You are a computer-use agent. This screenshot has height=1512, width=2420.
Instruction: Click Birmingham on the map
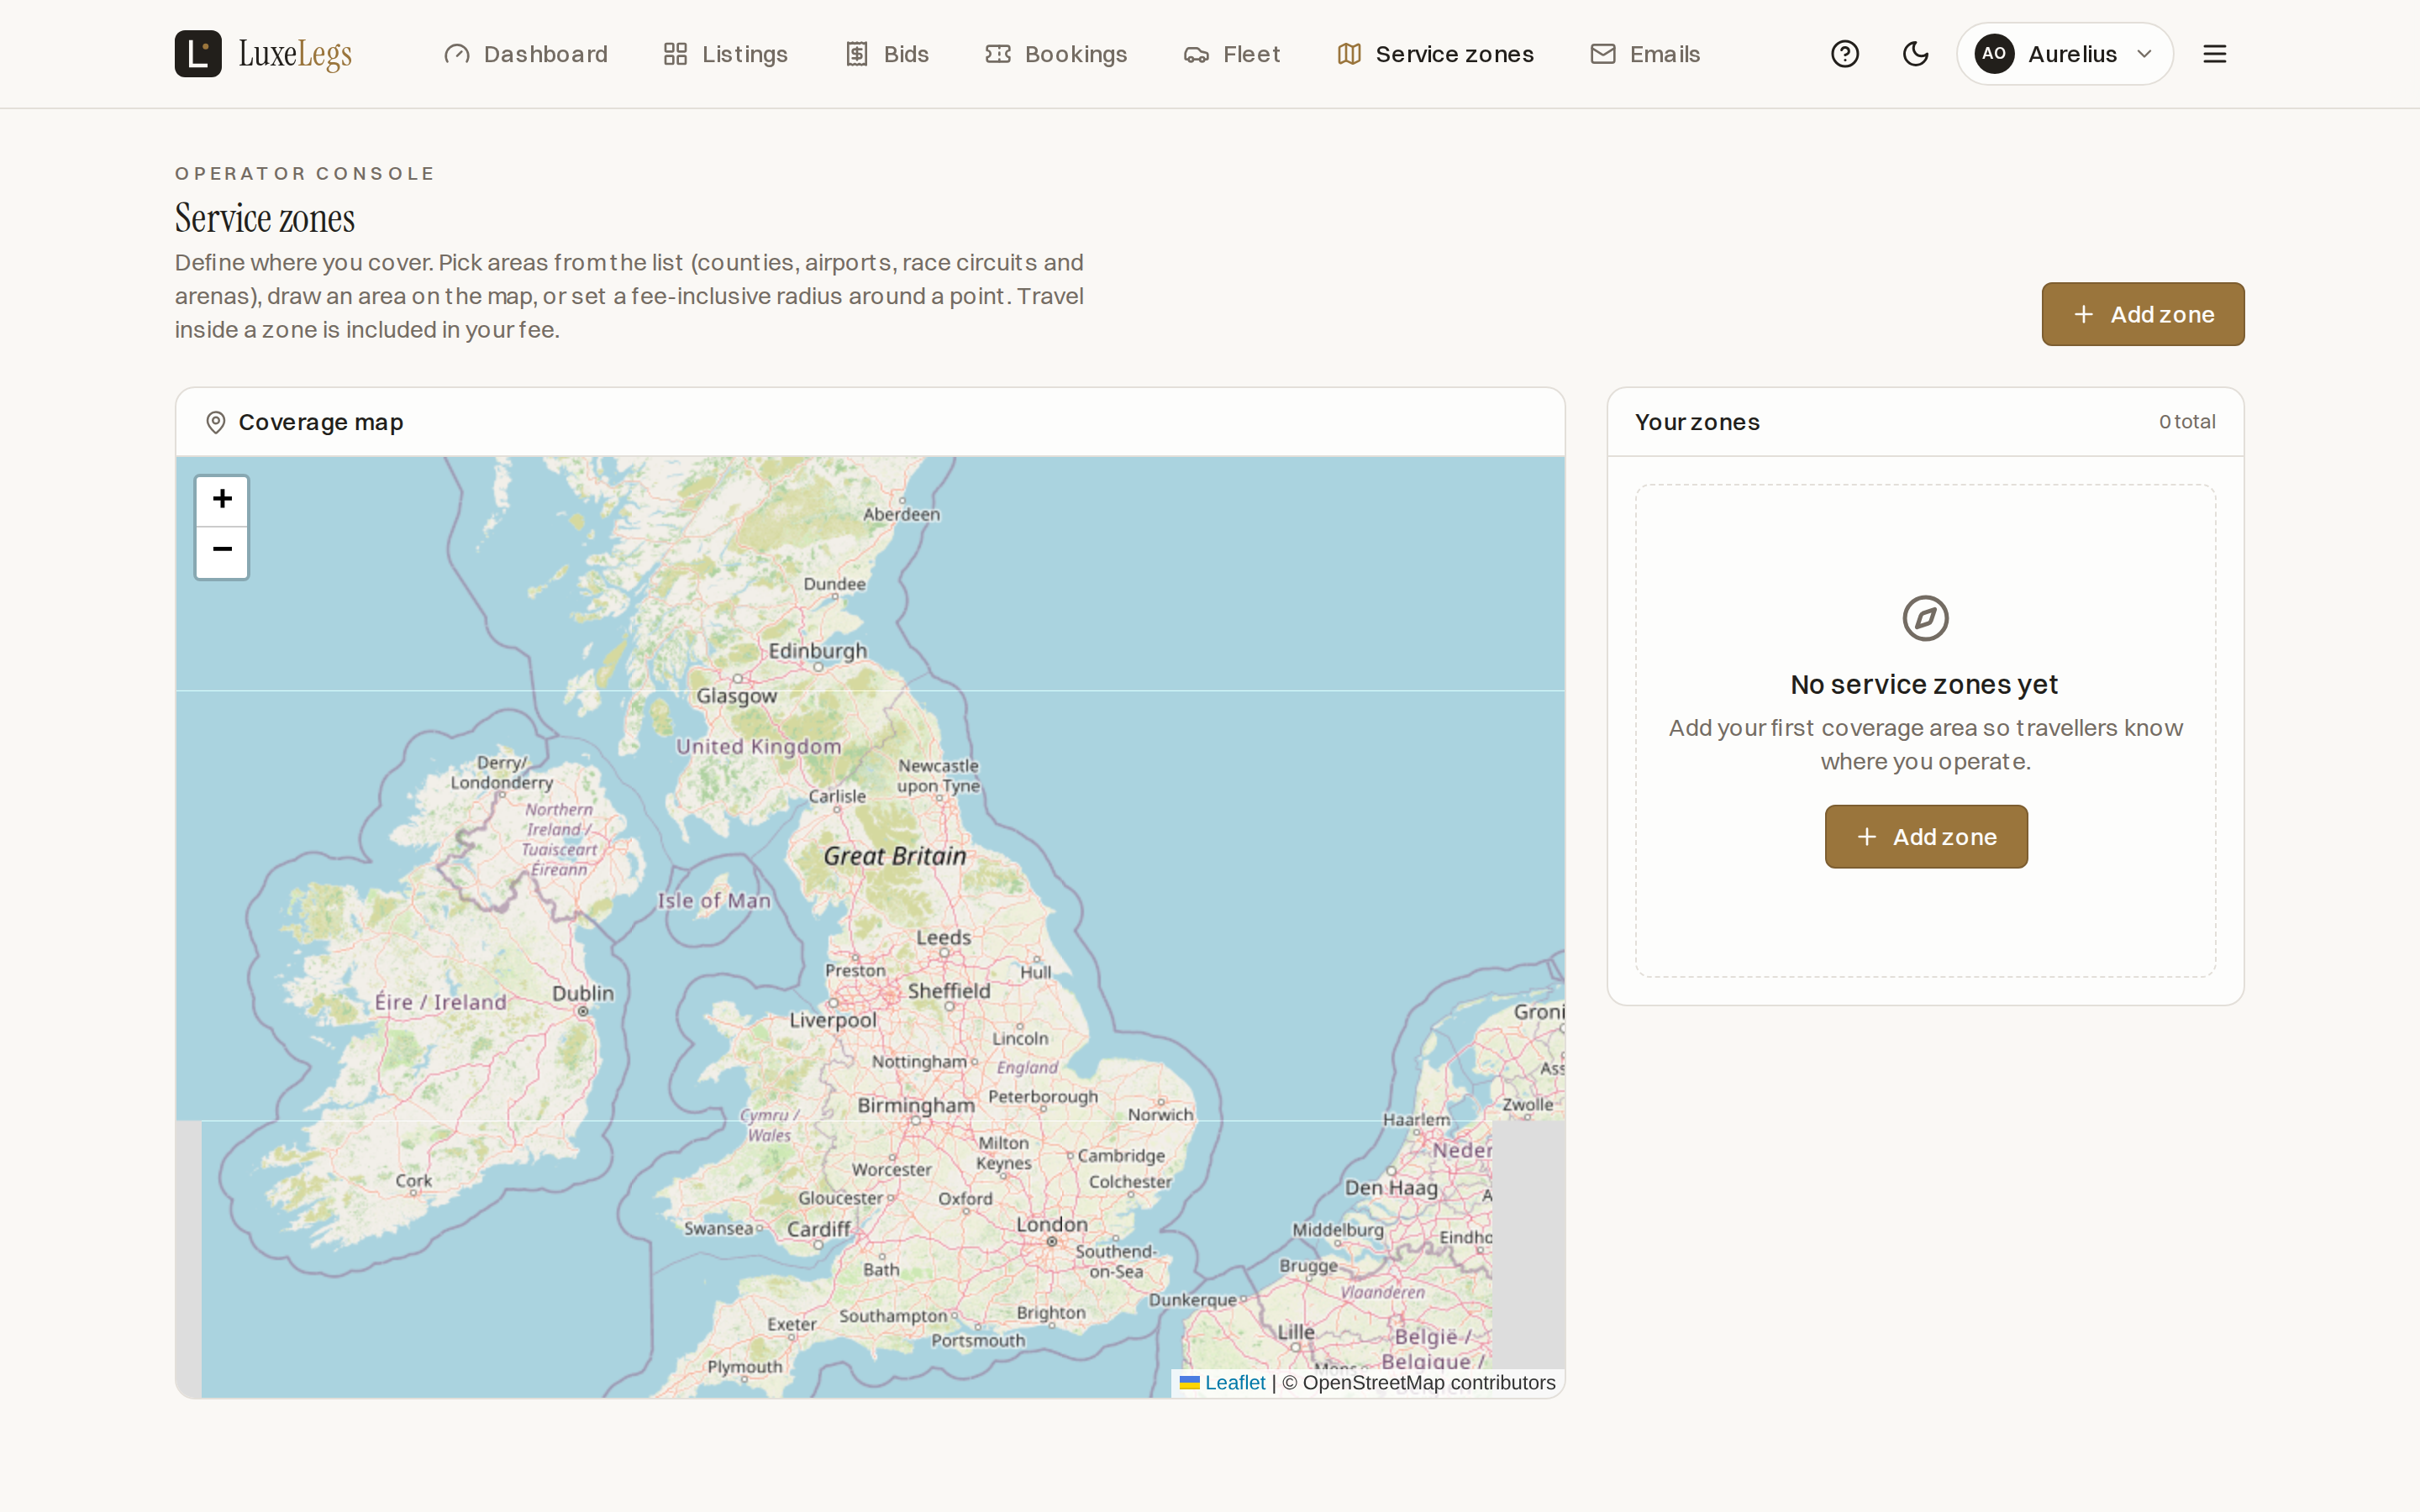916,1106
